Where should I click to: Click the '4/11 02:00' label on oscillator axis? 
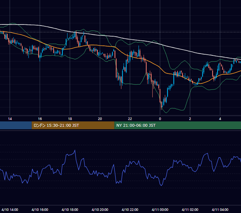pyautogui.click(x=190, y=209)
